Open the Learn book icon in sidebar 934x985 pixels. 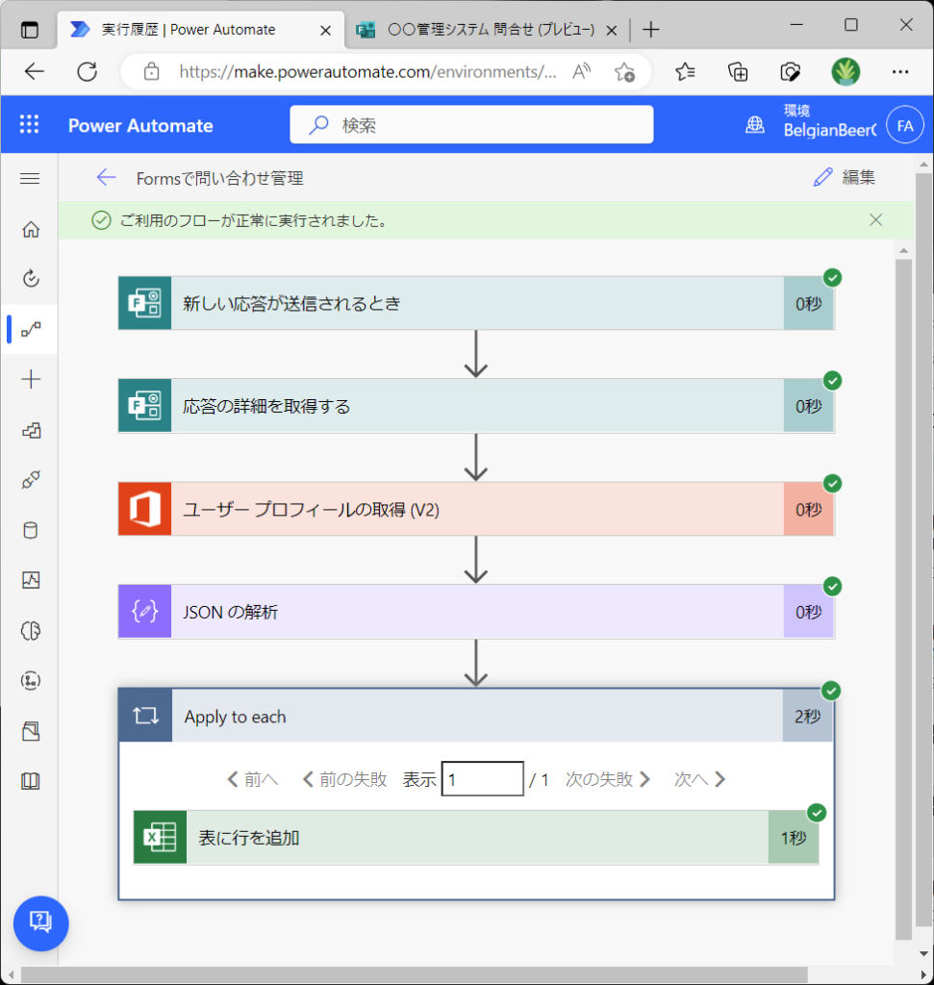(x=31, y=781)
